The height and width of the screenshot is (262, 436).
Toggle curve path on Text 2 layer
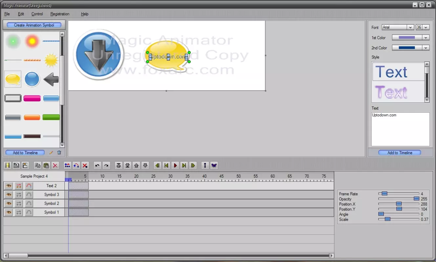(x=29, y=186)
